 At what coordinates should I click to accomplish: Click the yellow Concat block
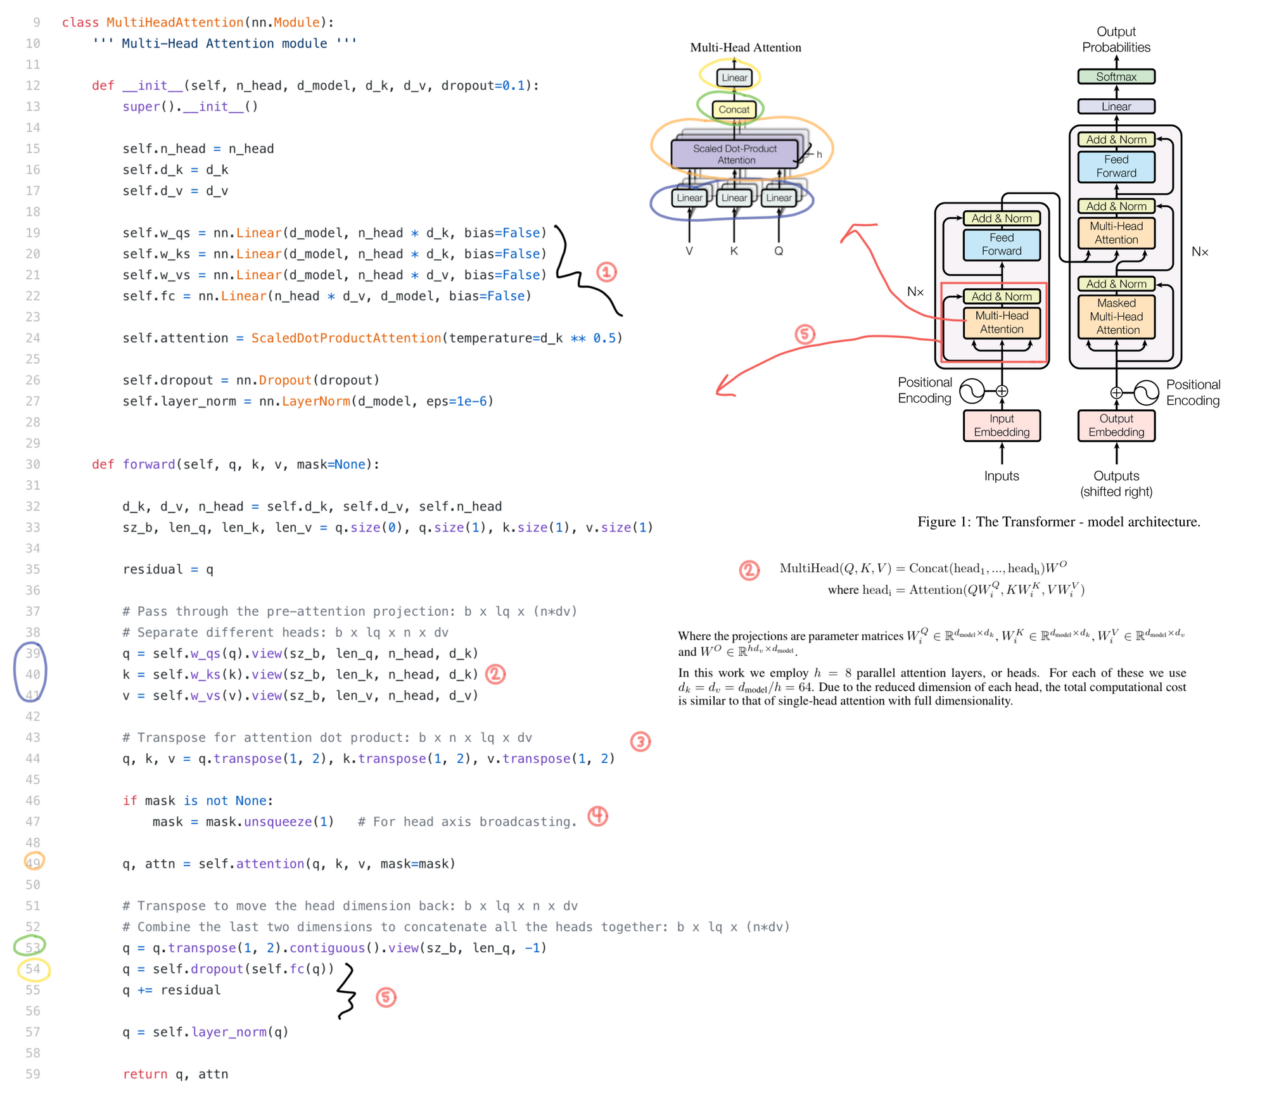coord(734,110)
